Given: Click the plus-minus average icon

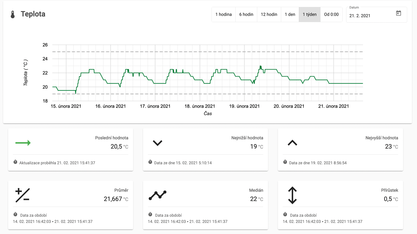Looking at the screenshot, I should [23, 195].
